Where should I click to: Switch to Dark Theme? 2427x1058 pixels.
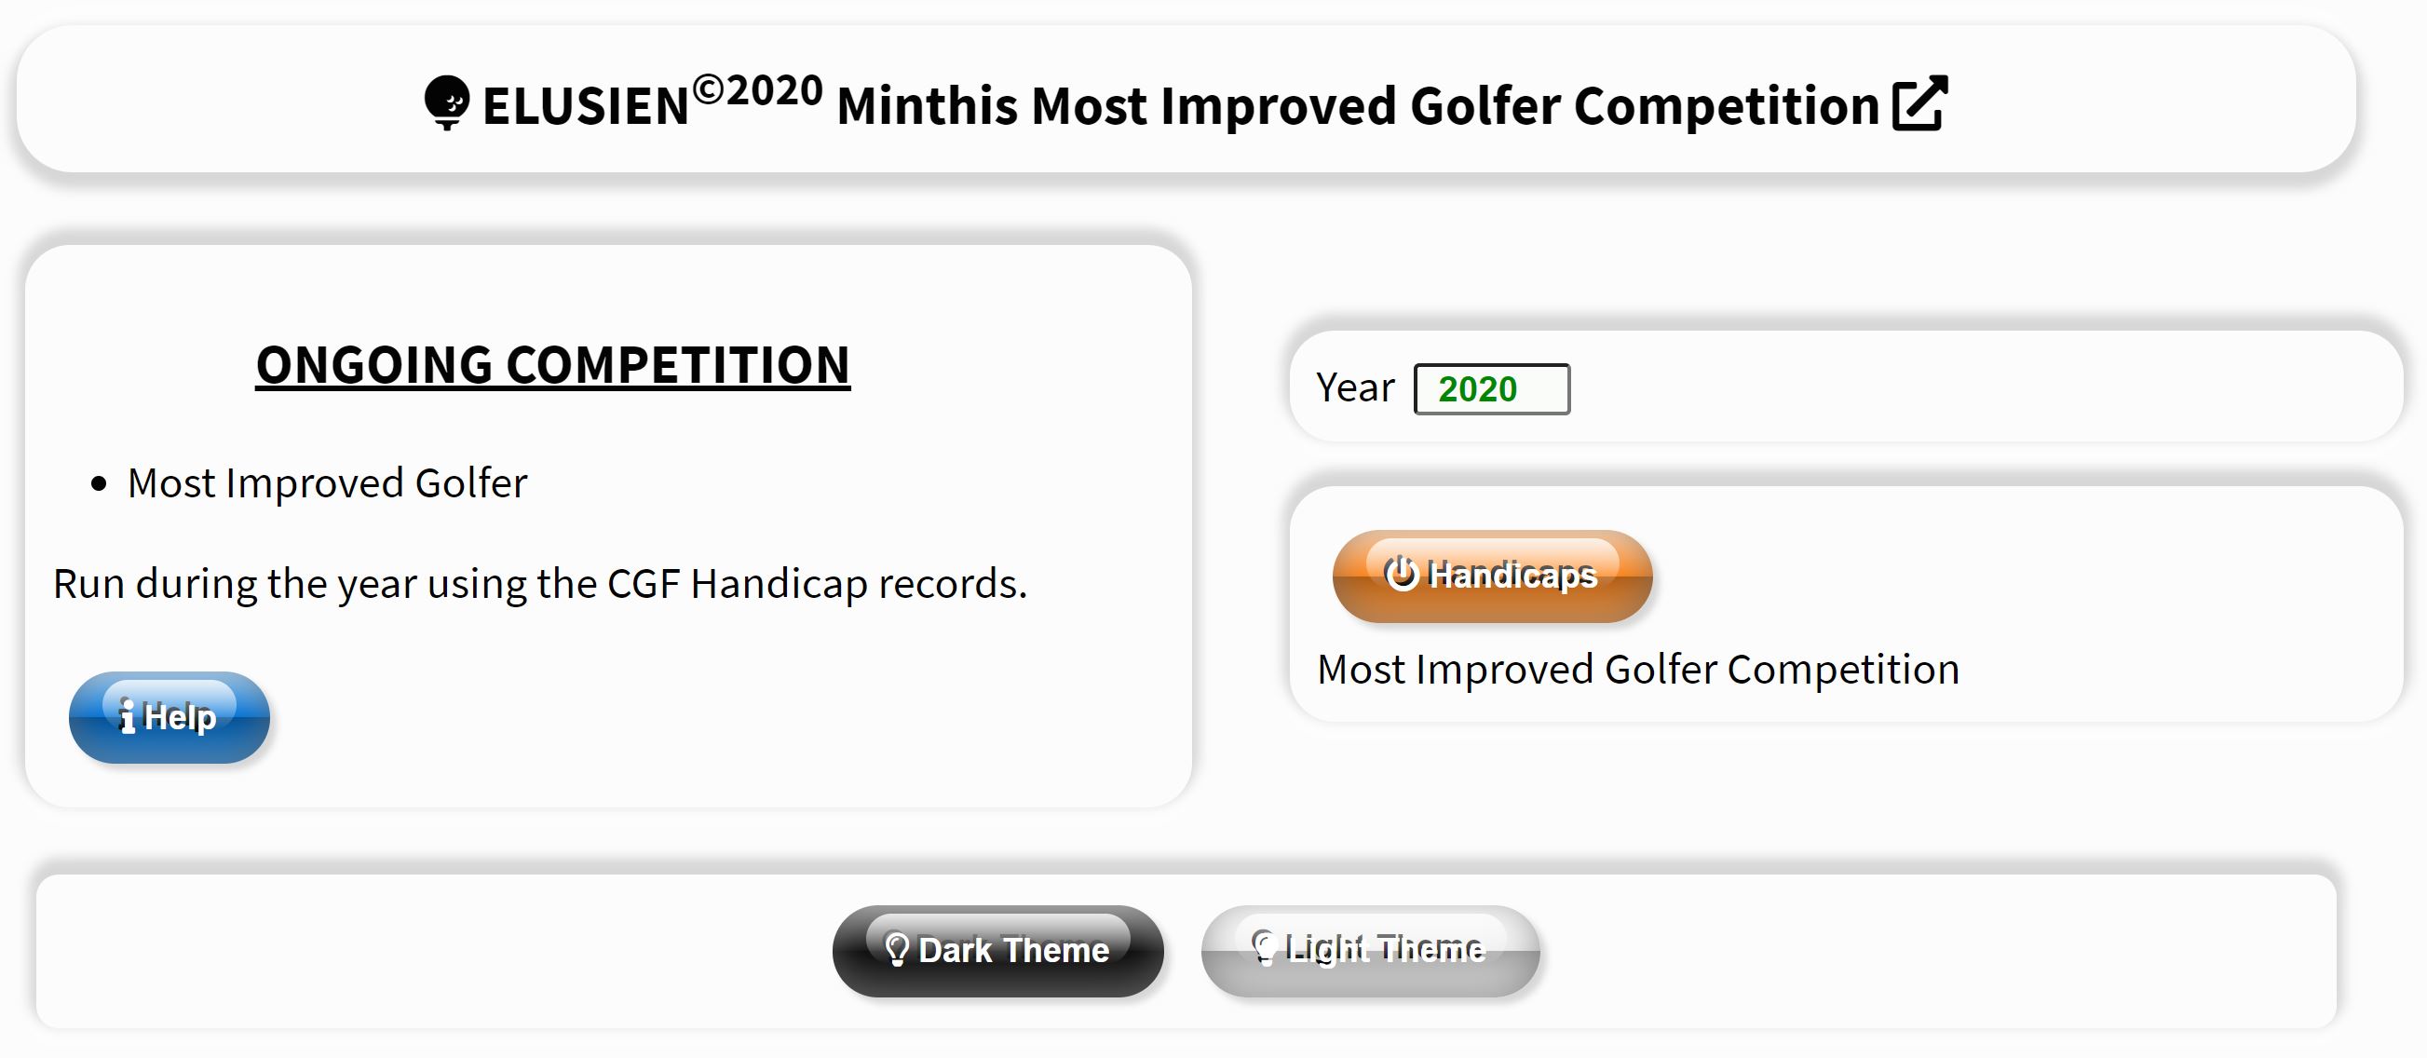997,951
